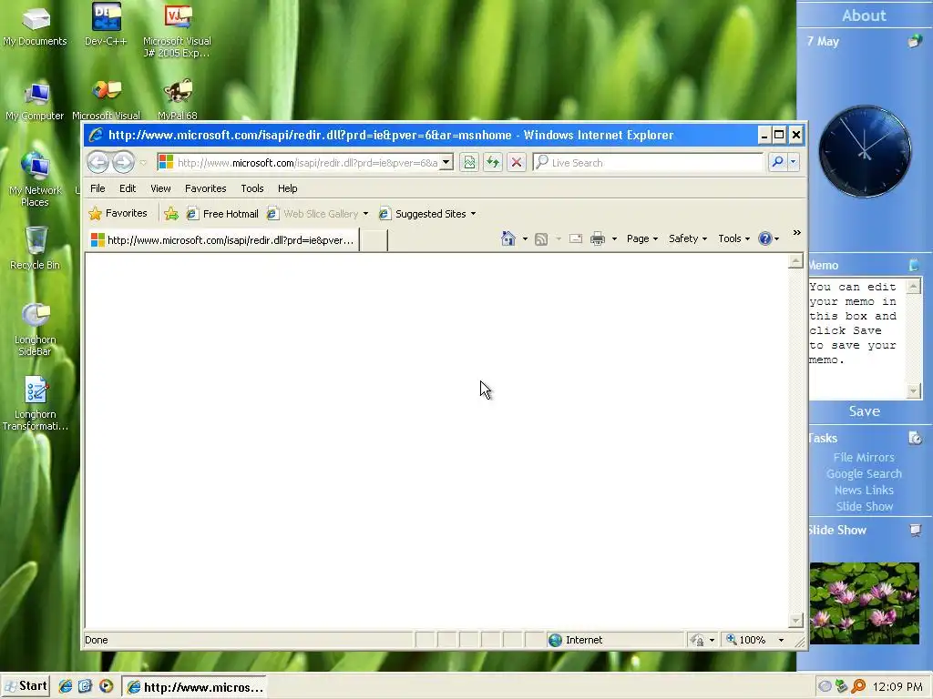
Task: Expand the Suggested Sites dropdown
Action: click(474, 214)
